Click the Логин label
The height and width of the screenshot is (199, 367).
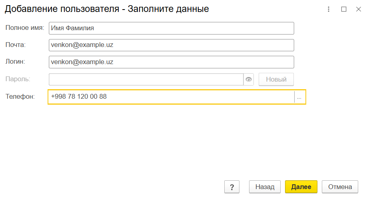point(16,62)
